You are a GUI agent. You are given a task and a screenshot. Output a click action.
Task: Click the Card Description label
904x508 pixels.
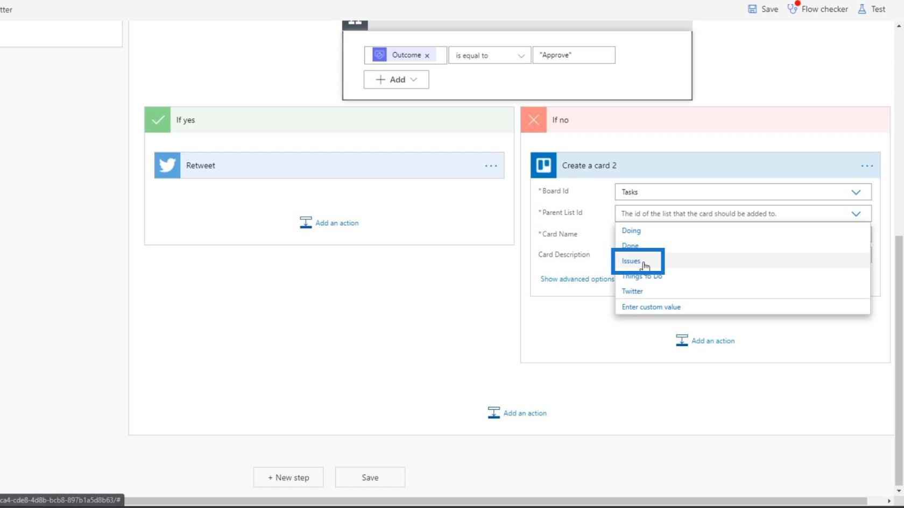point(564,254)
